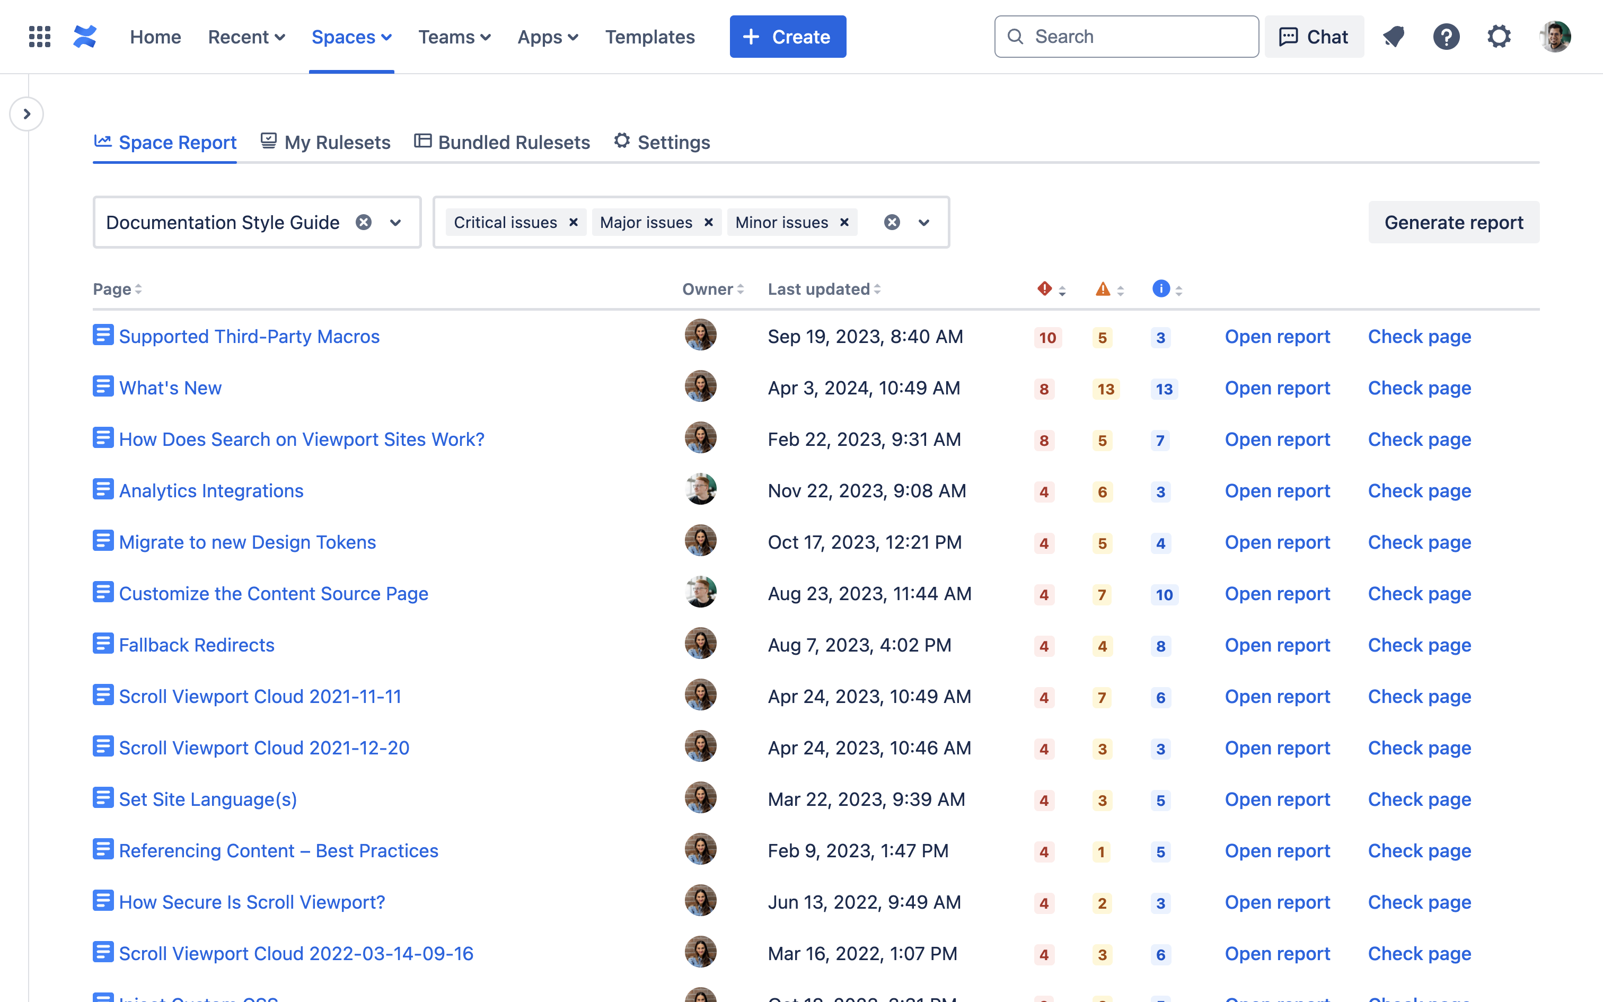Switch to the My Rulesets tab
The image size is (1603, 1002).
pyautogui.click(x=325, y=143)
